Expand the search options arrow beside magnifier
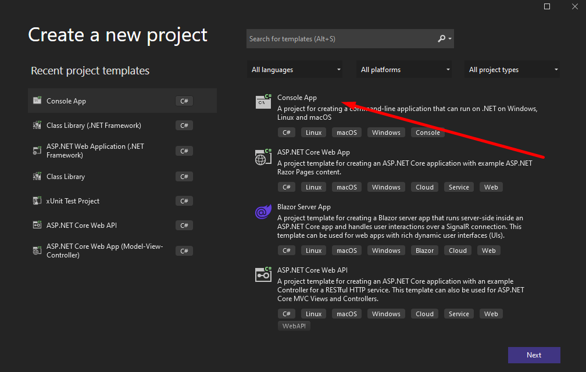Viewport: 586px width, 372px height. tap(450, 39)
